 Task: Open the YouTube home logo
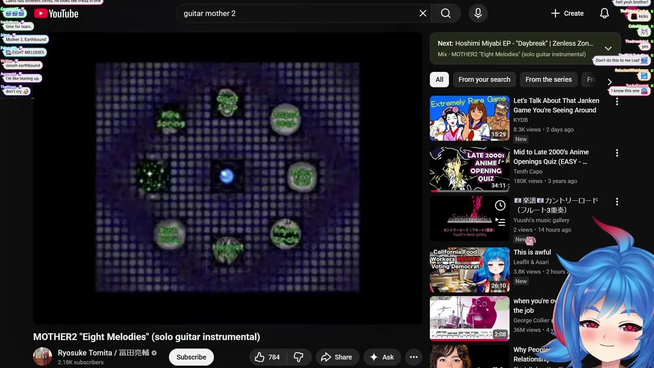[56, 14]
